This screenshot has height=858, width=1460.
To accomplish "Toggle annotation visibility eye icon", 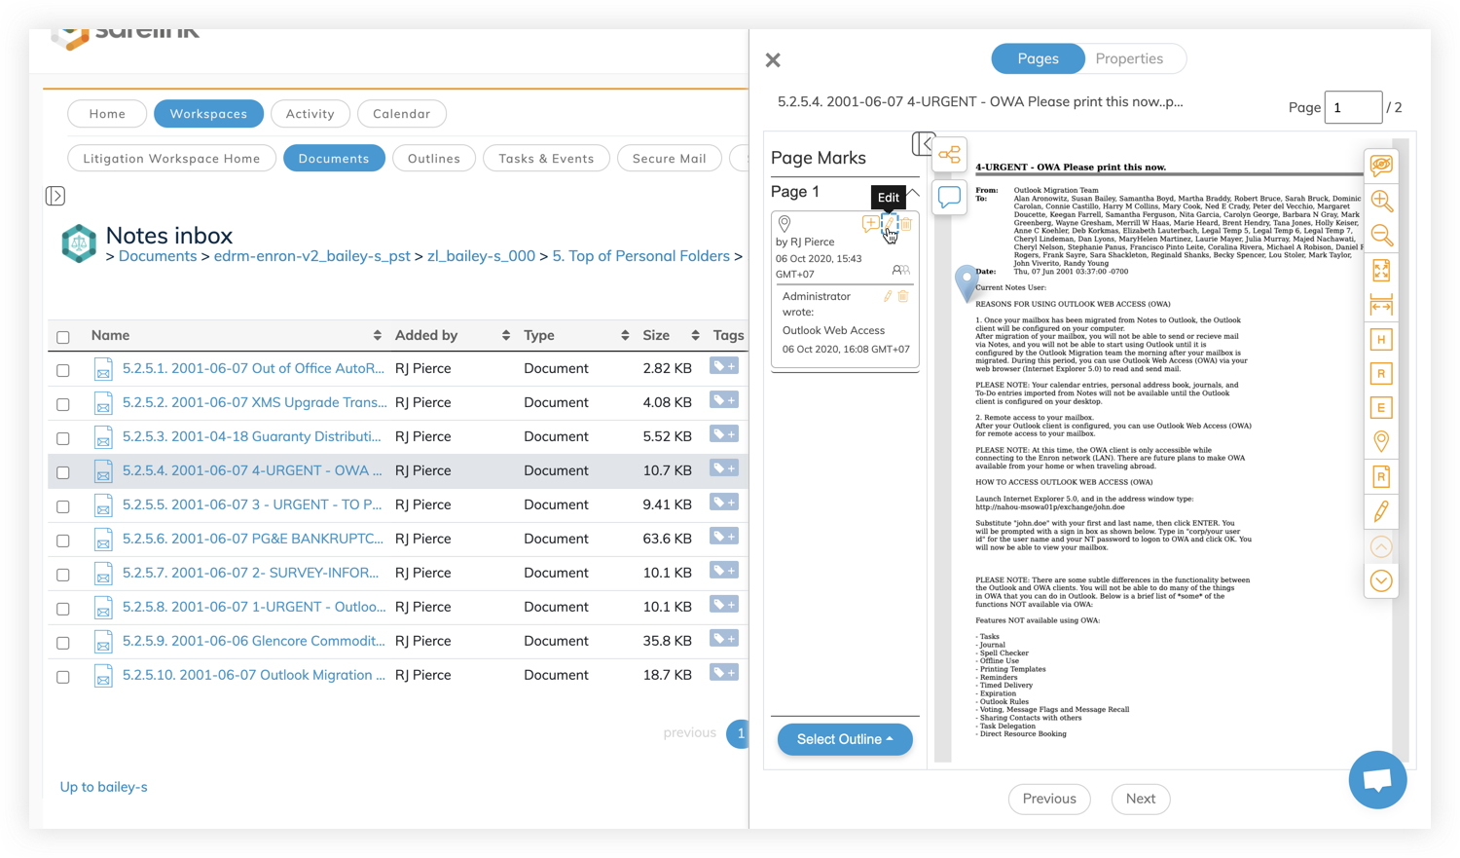I will [1381, 166].
